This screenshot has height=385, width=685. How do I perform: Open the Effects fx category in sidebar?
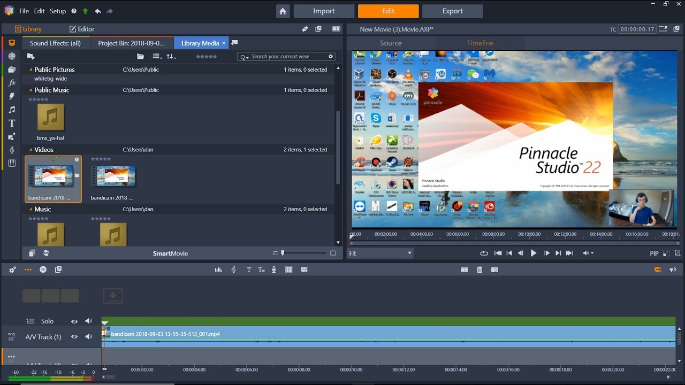pyautogui.click(x=11, y=83)
